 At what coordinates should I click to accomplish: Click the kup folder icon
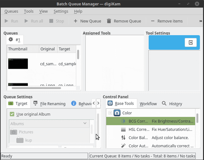pyautogui.click(x=20, y=140)
